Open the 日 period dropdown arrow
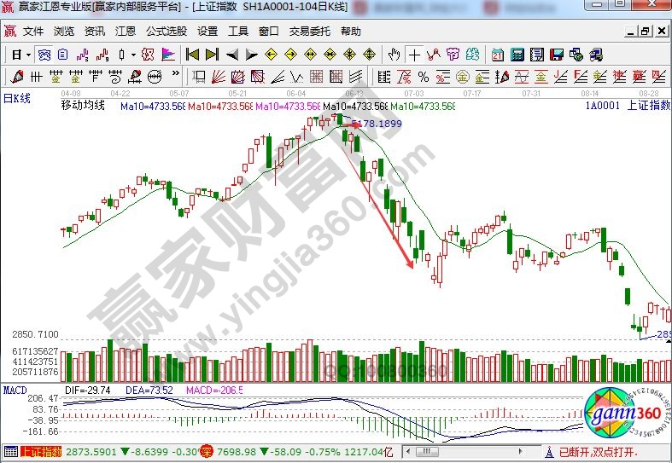 tap(28, 55)
